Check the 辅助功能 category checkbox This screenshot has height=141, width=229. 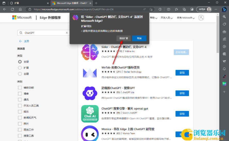20,87
